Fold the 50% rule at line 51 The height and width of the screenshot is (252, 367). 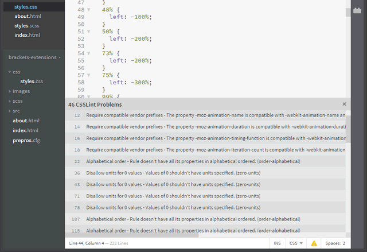coord(88,32)
